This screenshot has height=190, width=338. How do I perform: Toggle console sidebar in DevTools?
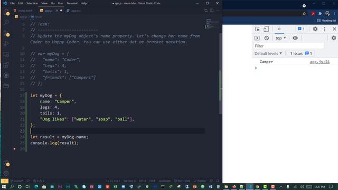(257, 38)
